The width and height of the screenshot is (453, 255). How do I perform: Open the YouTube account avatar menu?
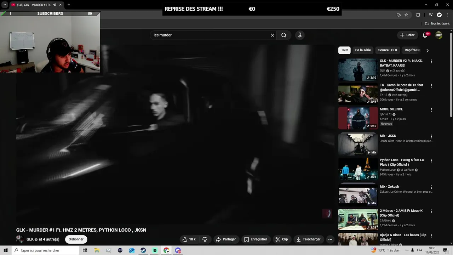pos(439,35)
